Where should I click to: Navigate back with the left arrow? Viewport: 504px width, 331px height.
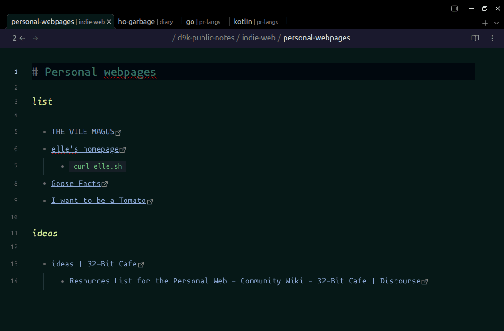point(22,38)
